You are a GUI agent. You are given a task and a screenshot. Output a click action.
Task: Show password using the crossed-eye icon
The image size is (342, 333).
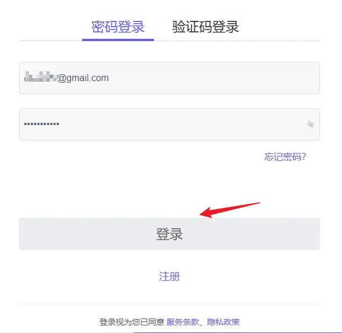(311, 125)
